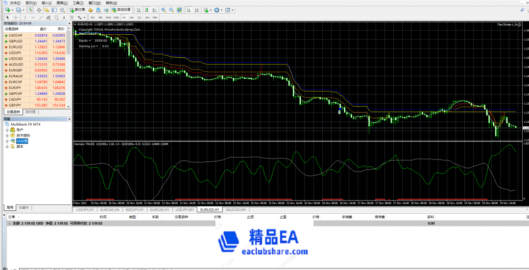The height and width of the screenshot is (270, 529).
Task: Select the USDJPY row in Market Watch
Action: point(35,53)
